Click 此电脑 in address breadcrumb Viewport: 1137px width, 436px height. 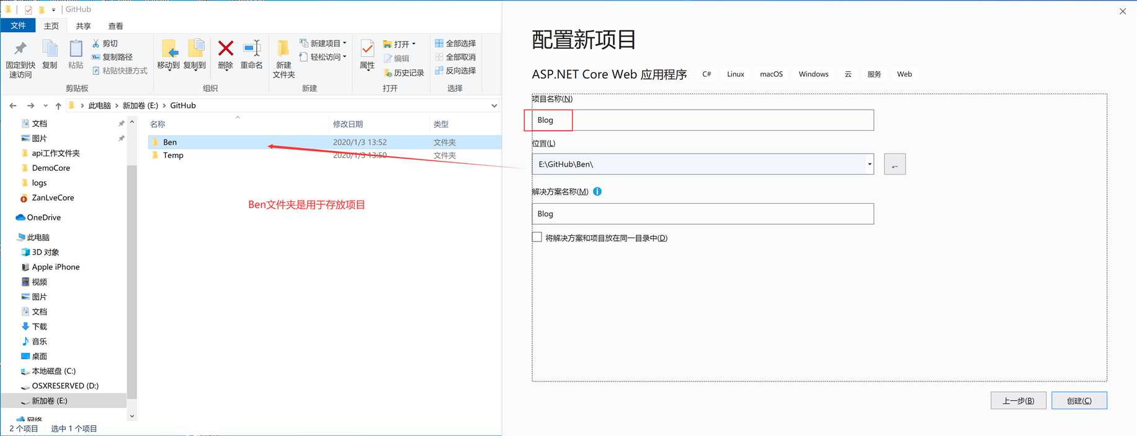coord(99,106)
